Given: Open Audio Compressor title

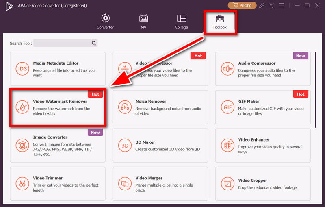Looking at the screenshot, I should coord(257,63).
